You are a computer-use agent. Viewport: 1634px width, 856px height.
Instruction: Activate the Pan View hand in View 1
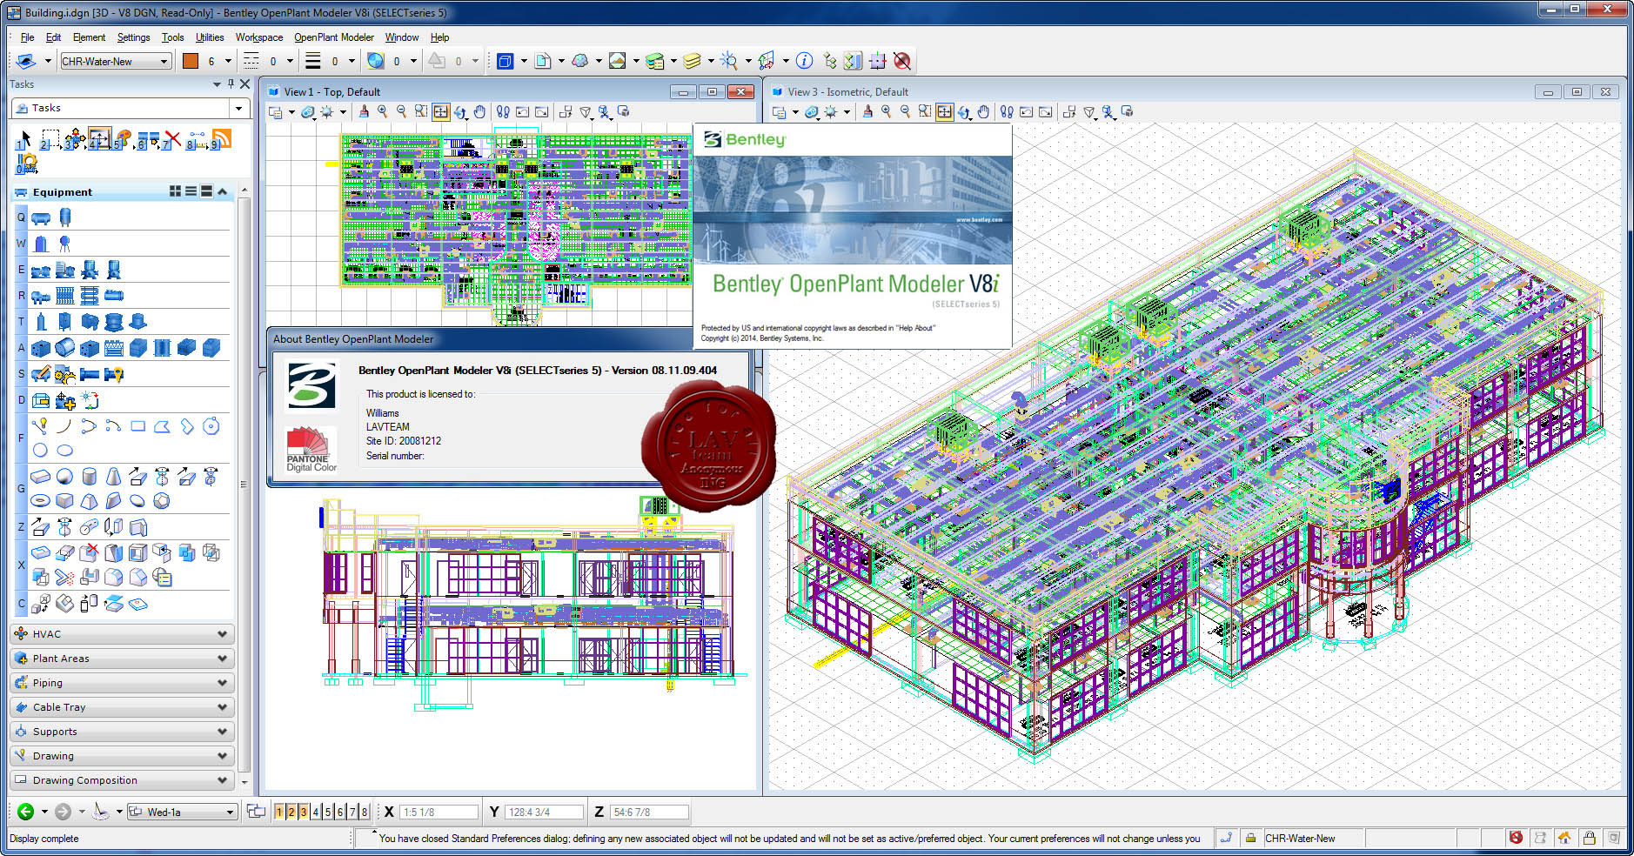[479, 111]
